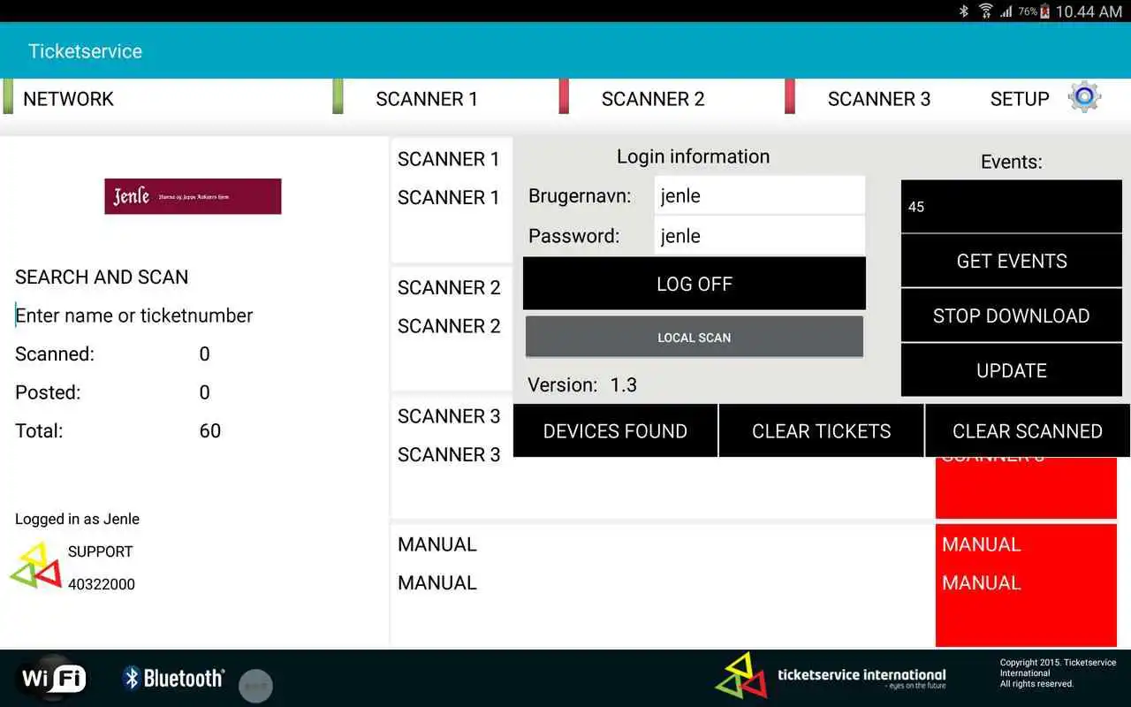Click DEVICES FOUND button

click(x=615, y=431)
